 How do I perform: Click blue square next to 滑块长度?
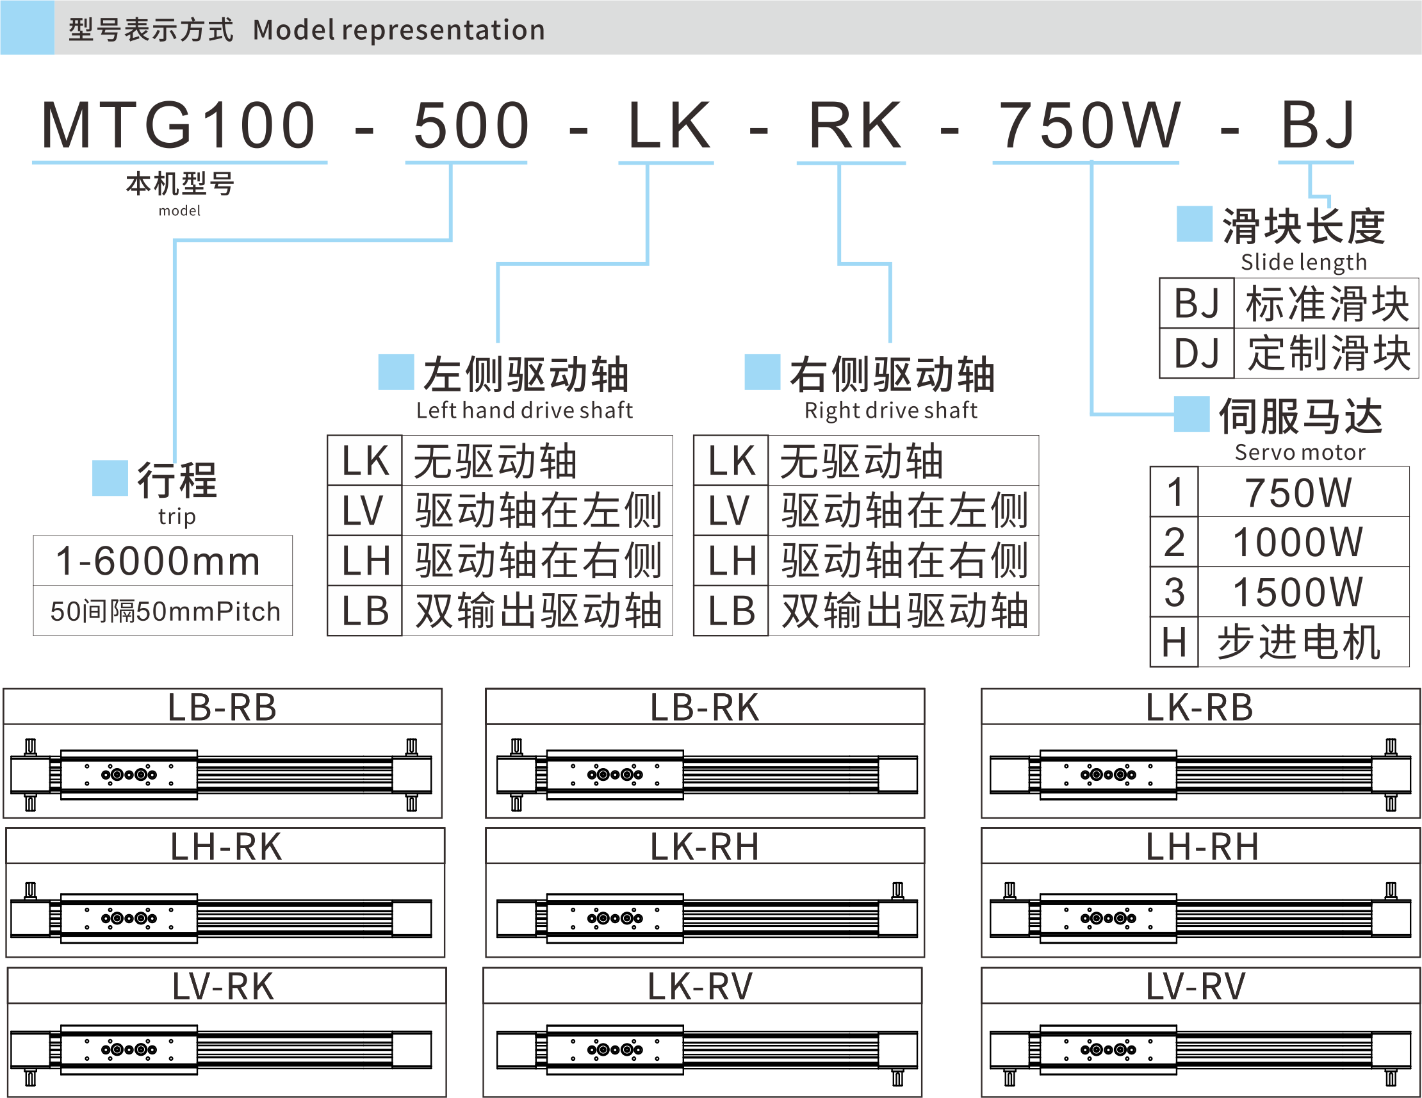(x=1194, y=224)
